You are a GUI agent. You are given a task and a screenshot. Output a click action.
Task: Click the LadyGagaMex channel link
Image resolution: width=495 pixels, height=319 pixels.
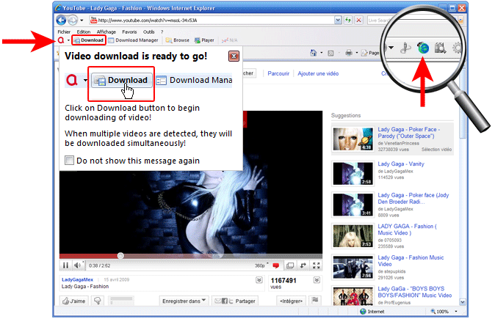coord(77,279)
